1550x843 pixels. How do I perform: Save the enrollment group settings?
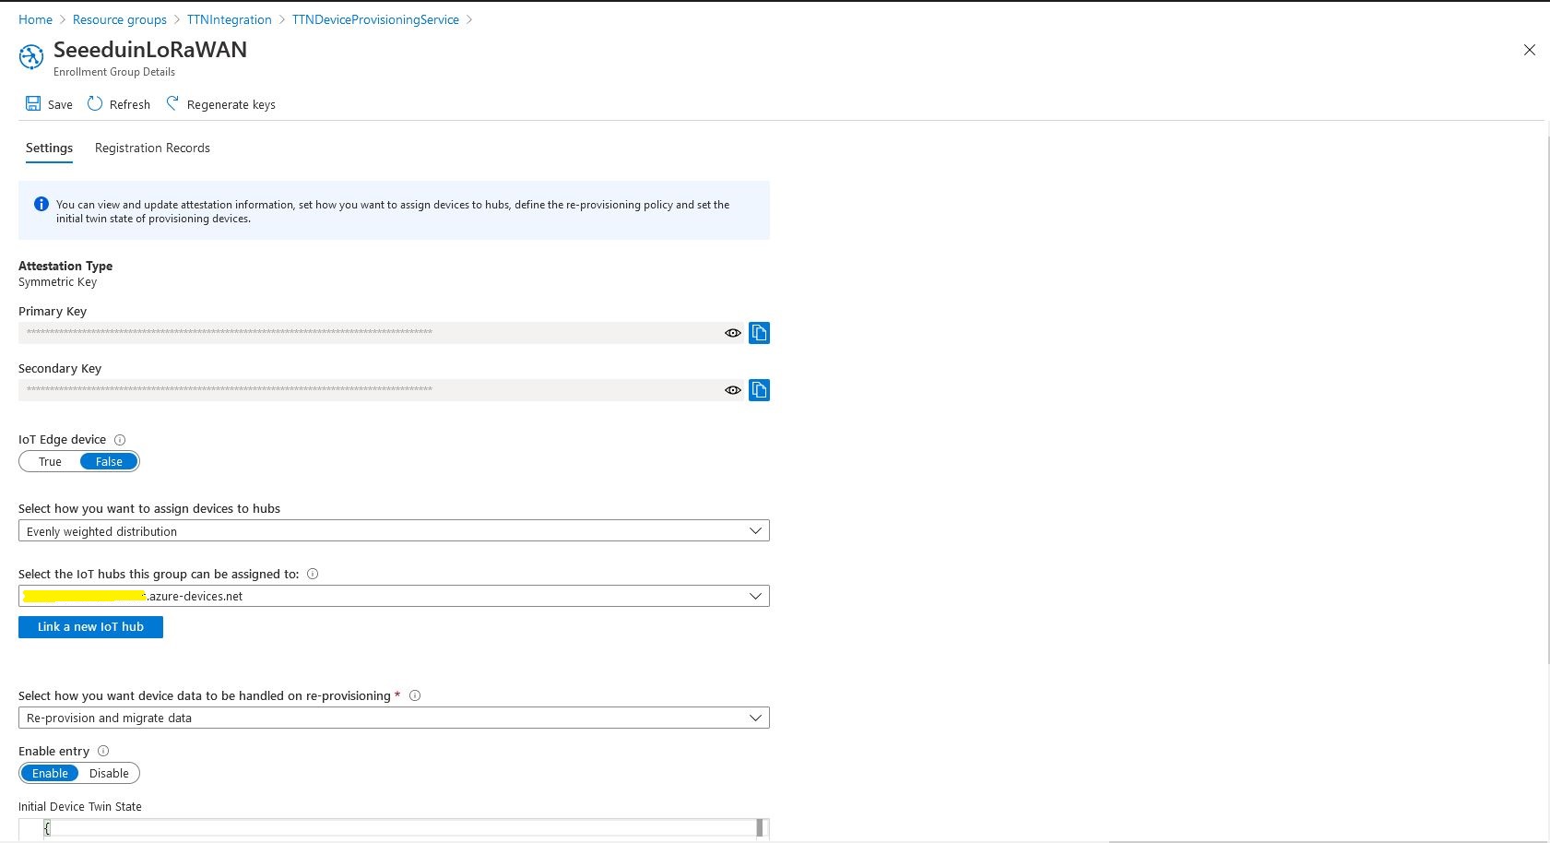pyautogui.click(x=47, y=103)
